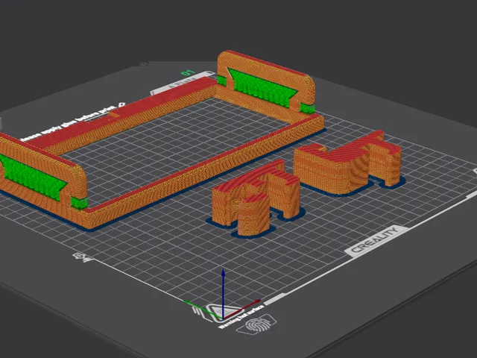Select the small clip model nearest the origin axes
This screenshot has height=358, width=477.
256,199
